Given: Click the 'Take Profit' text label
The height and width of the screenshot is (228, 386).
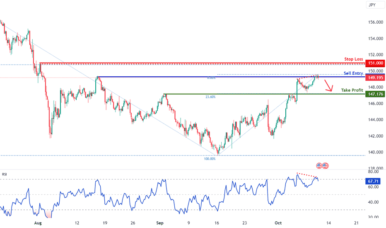Looking at the screenshot, I should tap(352, 90).
